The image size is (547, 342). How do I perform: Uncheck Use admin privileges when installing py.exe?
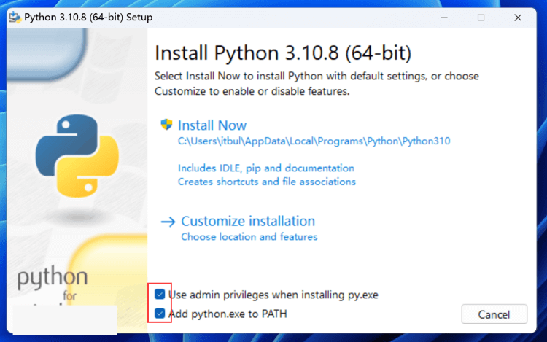coord(160,295)
